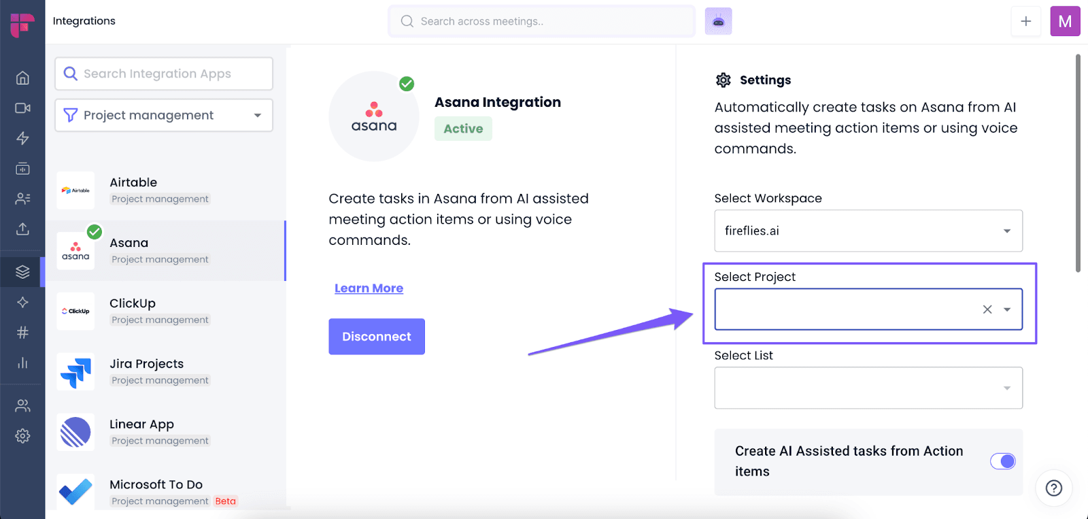Click the Beta tag on Microsoft To Do
This screenshot has height=519, width=1088.
225,501
